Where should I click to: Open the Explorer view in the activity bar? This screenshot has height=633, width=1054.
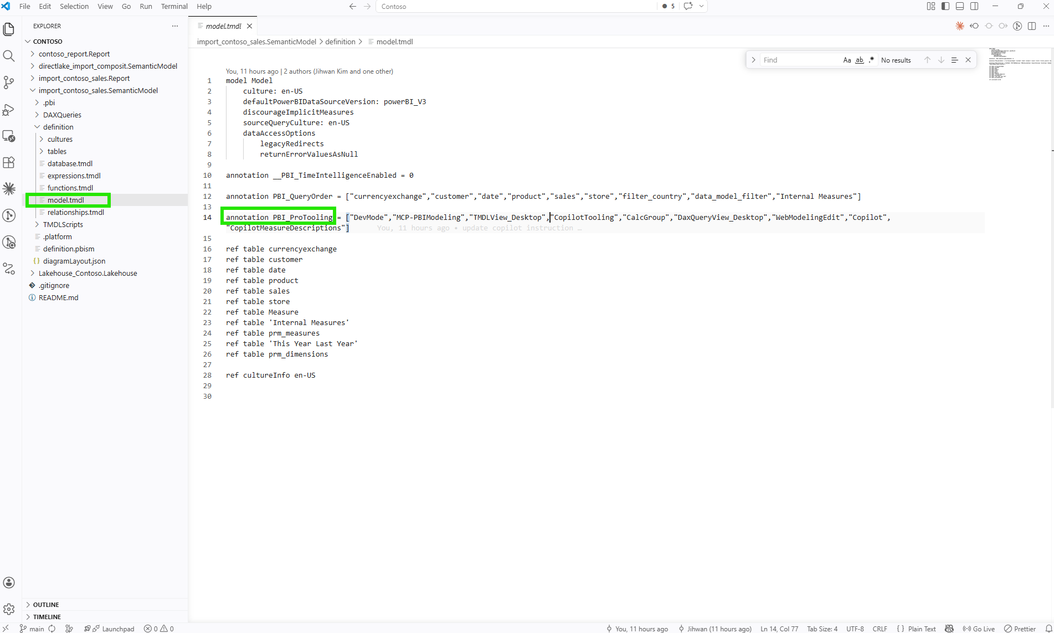coord(9,29)
